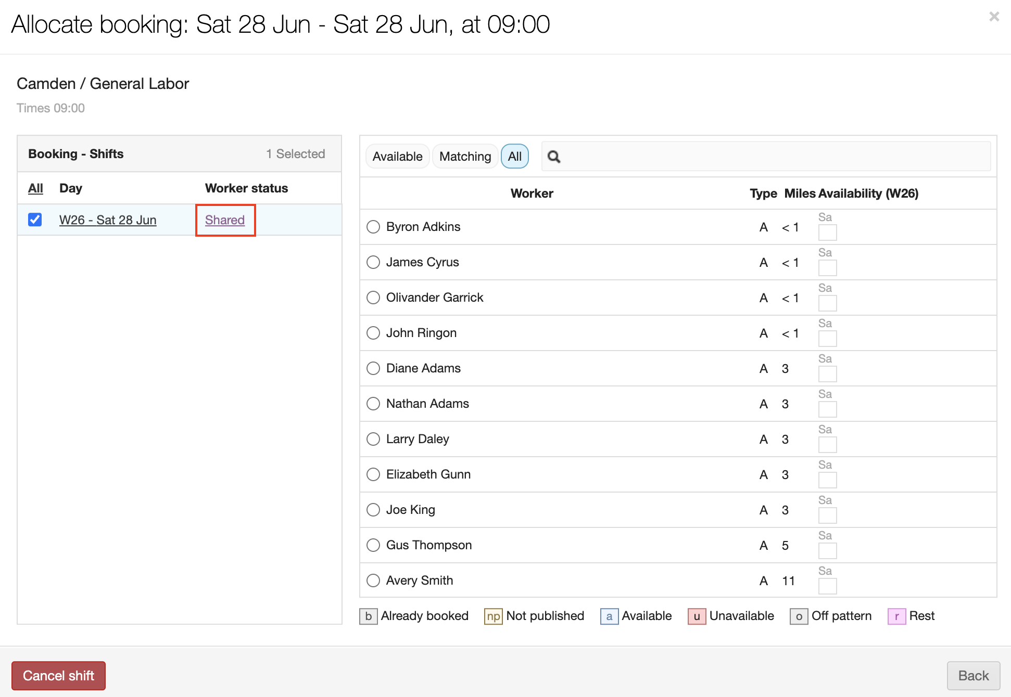Click the Already booked legend box
Screen dimensions: 1011x697
click(x=368, y=616)
